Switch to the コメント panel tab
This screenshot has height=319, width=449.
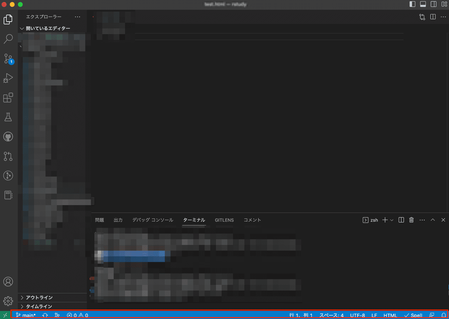pyautogui.click(x=252, y=220)
